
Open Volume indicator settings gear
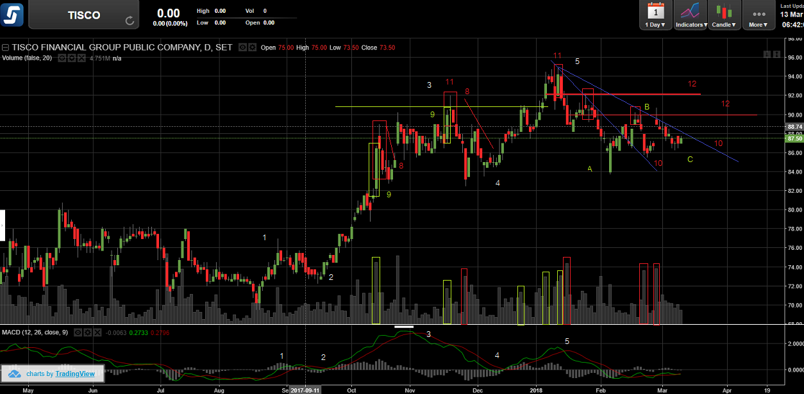72,58
